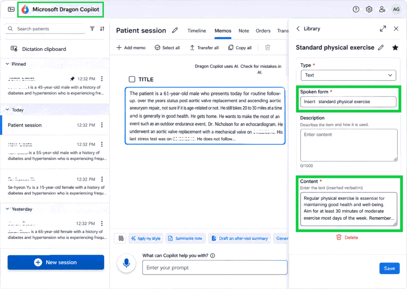Click Select all memos
The width and height of the screenshot is (407, 289).
(x=167, y=47)
